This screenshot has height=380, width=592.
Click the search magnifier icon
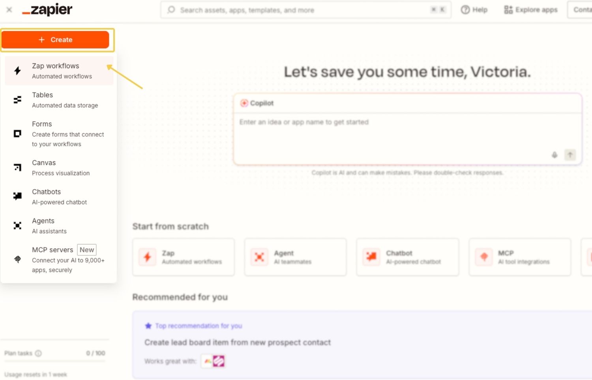tap(171, 10)
